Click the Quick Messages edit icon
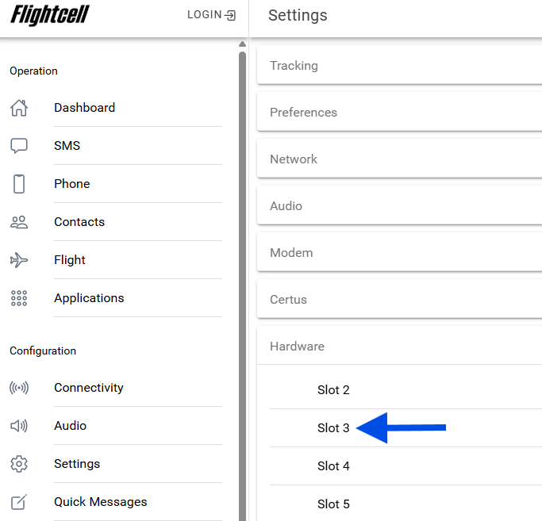Image resolution: width=542 pixels, height=521 pixels. (19, 502)
